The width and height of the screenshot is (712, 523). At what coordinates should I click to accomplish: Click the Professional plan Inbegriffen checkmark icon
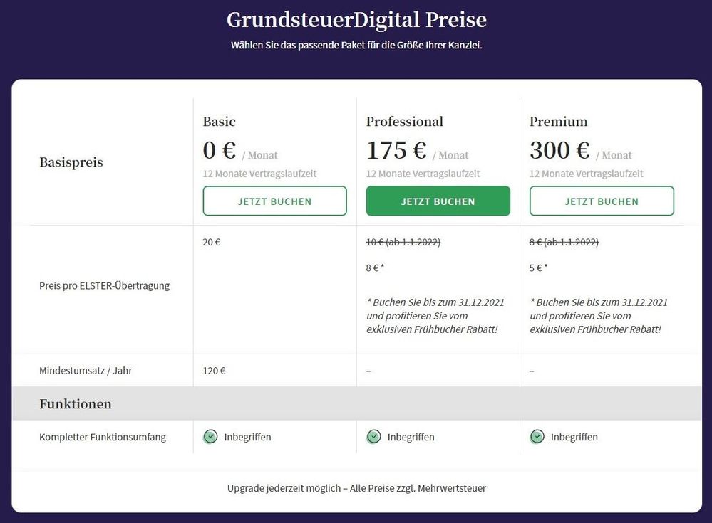373,437
